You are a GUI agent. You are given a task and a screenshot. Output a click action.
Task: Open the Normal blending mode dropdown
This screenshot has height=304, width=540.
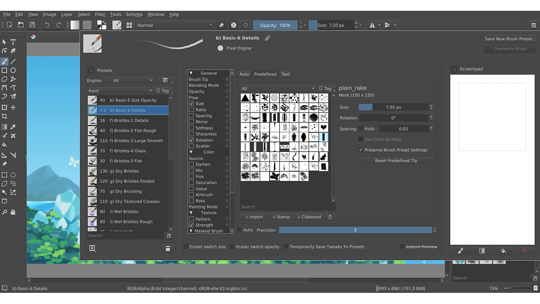[174, 25]
